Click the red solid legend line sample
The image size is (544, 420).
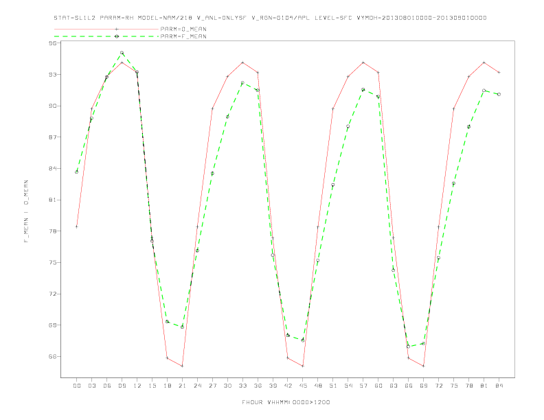[x=106, y=29]
